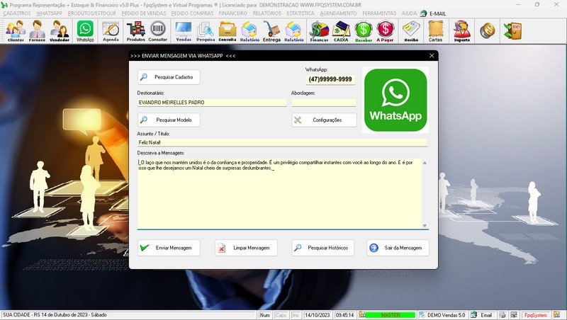Viewport: 567px width, 320px height.
Task: Open the Suporte toolbar icon
Action: point(461,30)
